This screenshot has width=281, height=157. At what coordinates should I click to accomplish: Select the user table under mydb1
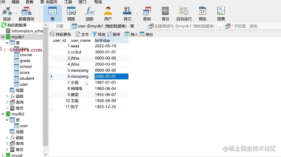[21, 84]
